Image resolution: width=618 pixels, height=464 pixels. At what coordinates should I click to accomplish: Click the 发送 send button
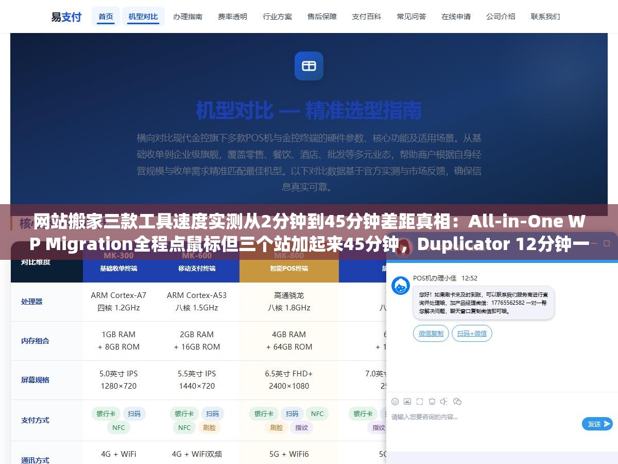click(x=597, y=424)
